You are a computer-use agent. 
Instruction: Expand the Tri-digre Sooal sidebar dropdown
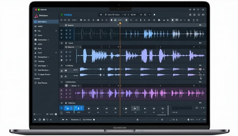(x=50, y=74)
